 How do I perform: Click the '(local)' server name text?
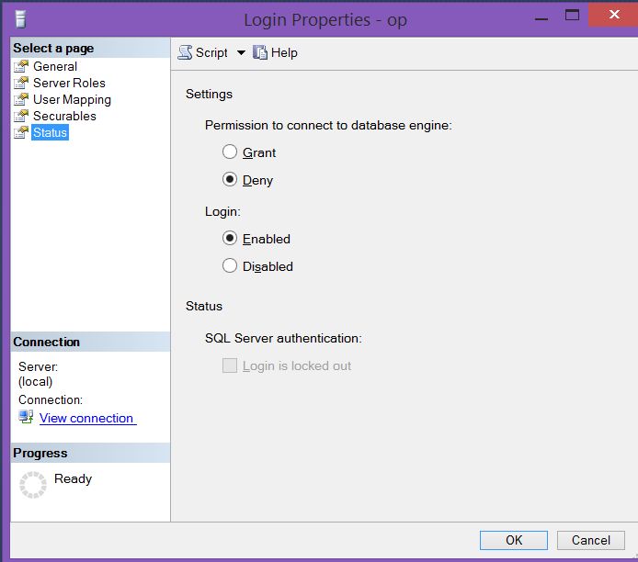click(x=36, y=382)
